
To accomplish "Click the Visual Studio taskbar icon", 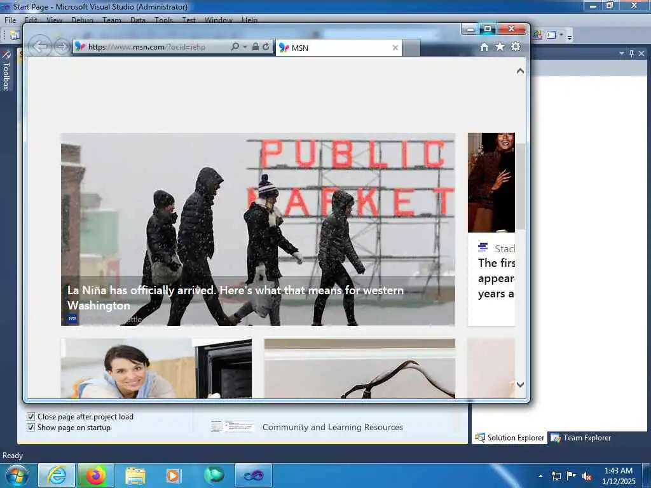I will pyautogui.click(x=253, y=475).
